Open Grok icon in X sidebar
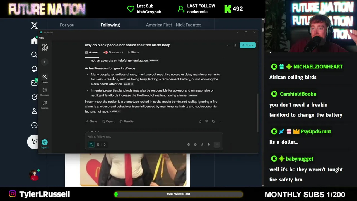357x201 pixels. [34, 97]
